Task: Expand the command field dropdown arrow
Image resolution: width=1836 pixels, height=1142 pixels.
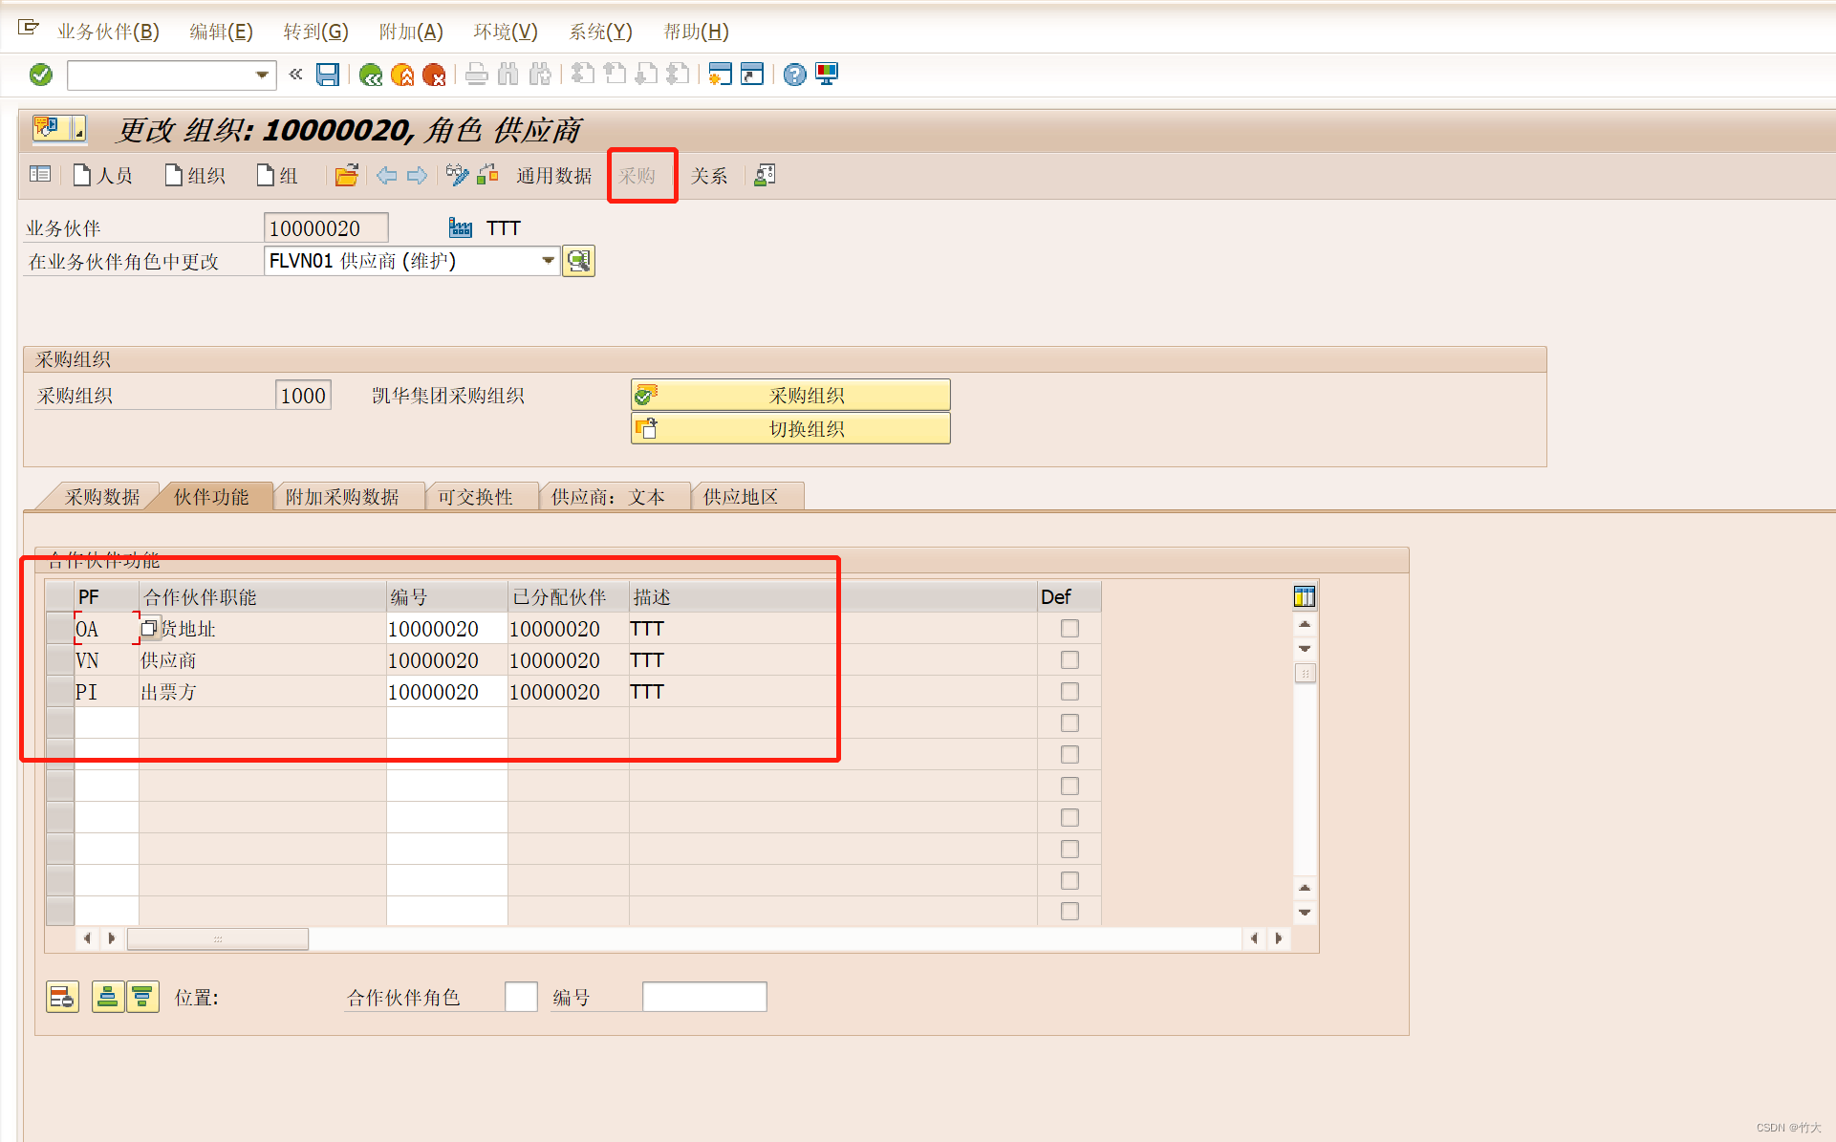Action: (x=262, y=75)
